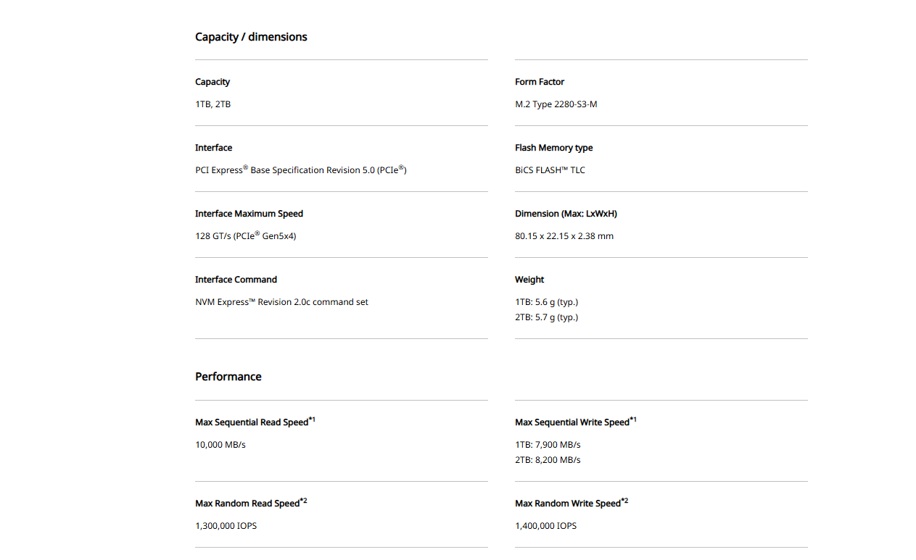Click the 128 GT/s interface speed value
Screen dimensions: 916x560
point(245,236)
